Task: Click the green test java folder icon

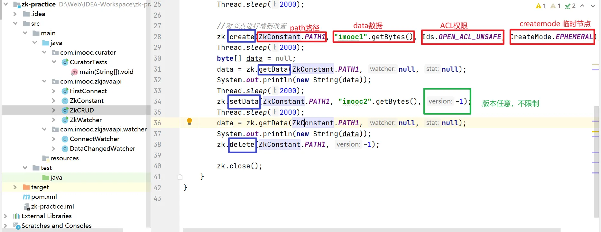Action: point(46,178)
